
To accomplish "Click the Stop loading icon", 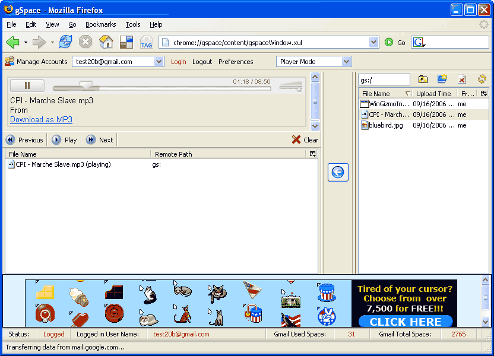I will coord(85,42).
